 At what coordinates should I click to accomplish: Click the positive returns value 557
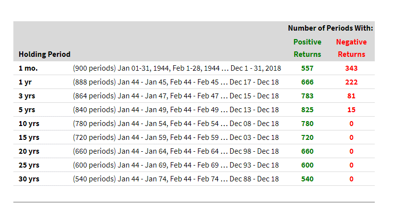(307, 68)
